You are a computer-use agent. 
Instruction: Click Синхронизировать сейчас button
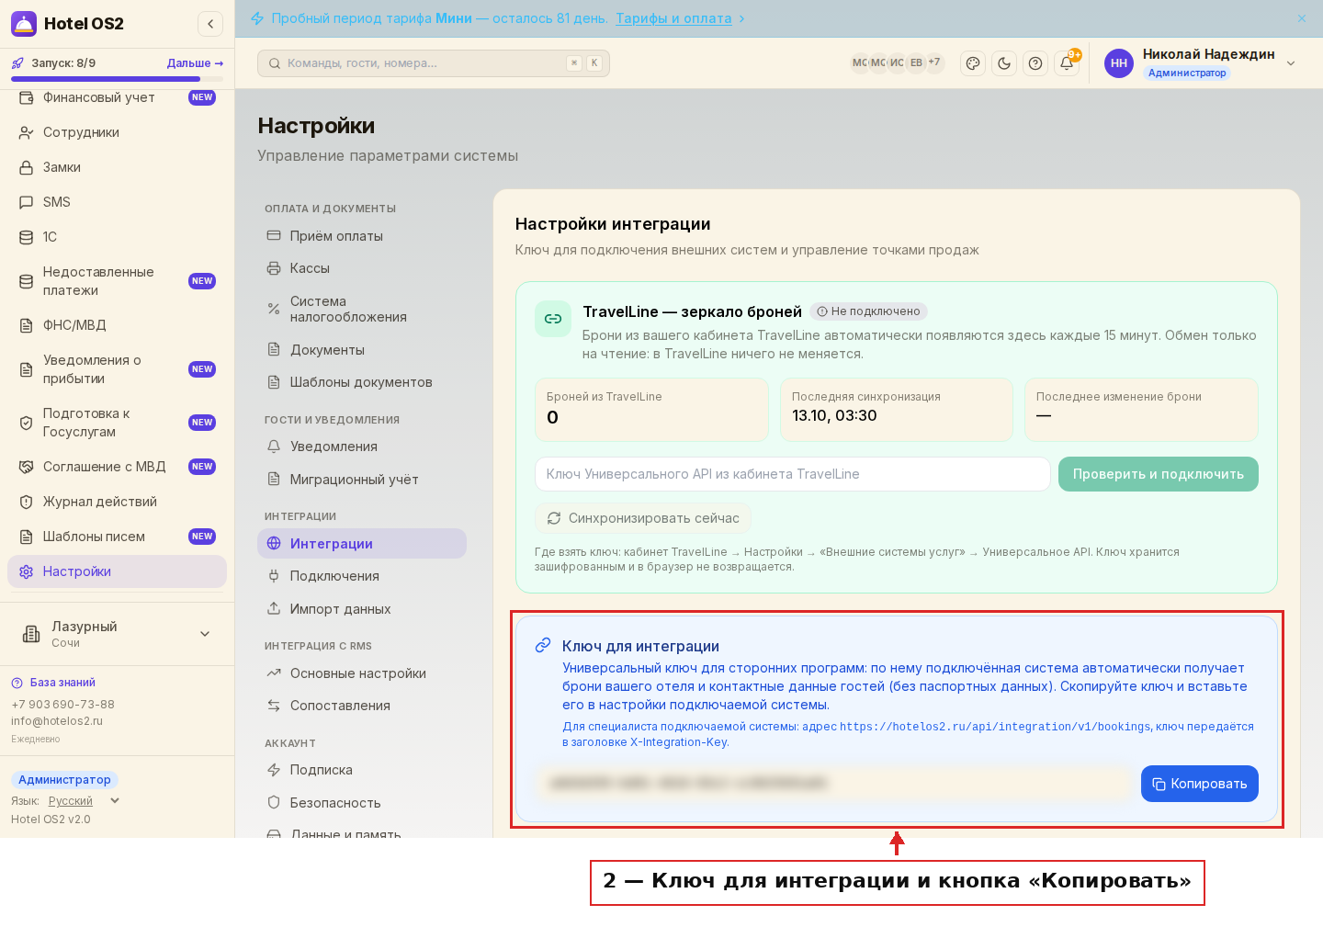point(643,518)
